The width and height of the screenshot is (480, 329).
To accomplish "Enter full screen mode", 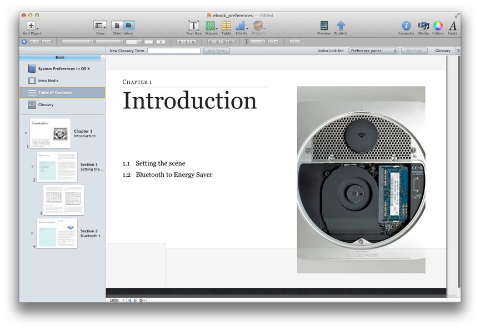I will (457, 16).
